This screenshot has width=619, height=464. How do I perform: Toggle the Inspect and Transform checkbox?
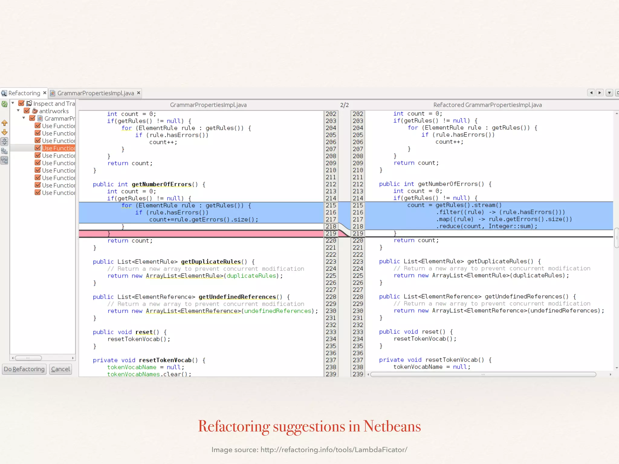(x=21, y=103)
